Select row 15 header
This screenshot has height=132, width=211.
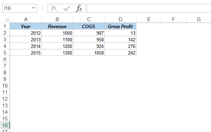[x=5, y=119]
